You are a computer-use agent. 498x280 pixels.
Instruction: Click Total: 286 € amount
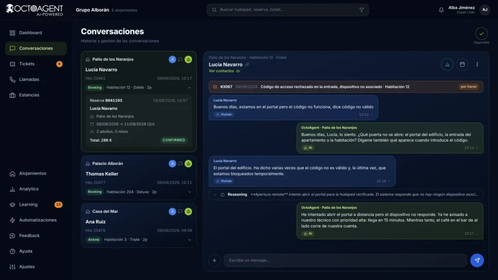101,140
